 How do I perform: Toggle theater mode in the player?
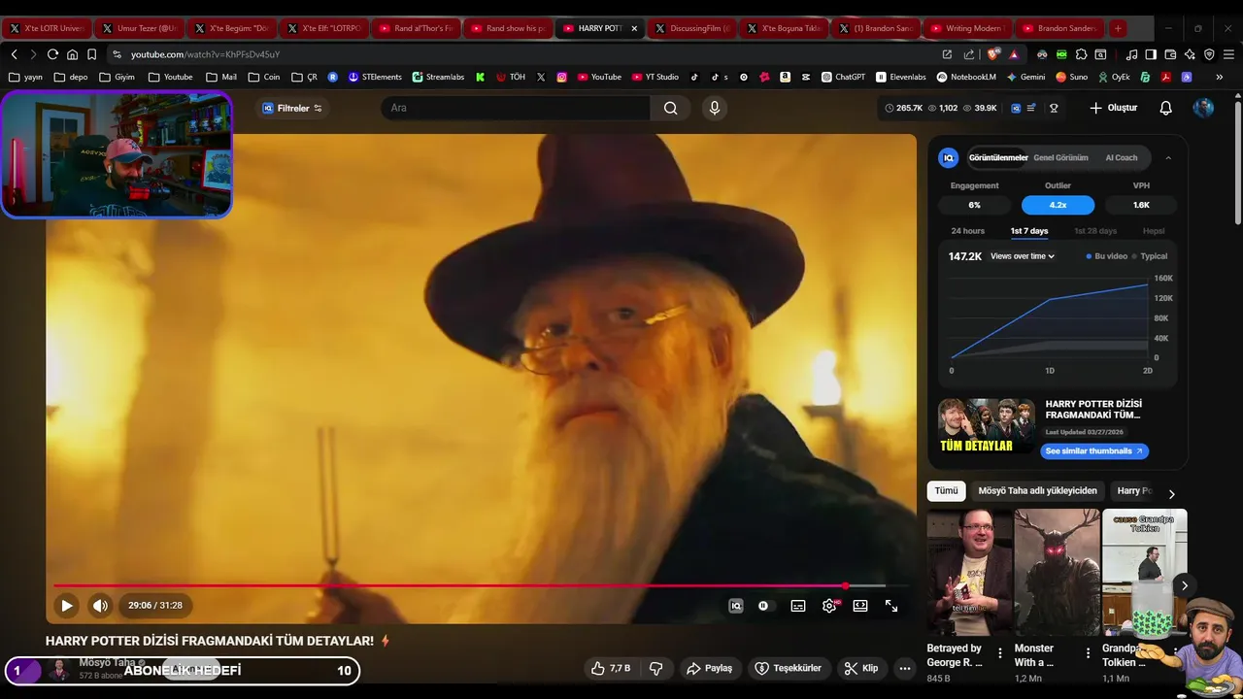860,606
